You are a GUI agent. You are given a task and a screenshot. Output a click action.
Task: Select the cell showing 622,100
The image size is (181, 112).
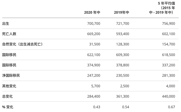pos(94,55)
